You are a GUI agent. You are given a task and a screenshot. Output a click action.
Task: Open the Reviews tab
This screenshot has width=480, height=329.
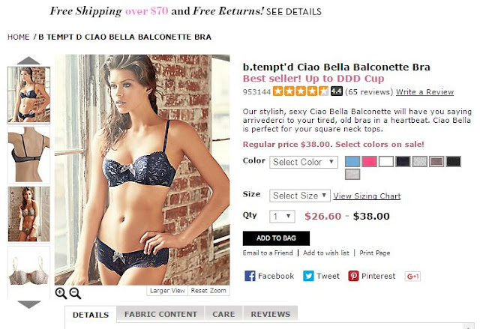click(270, 314)
